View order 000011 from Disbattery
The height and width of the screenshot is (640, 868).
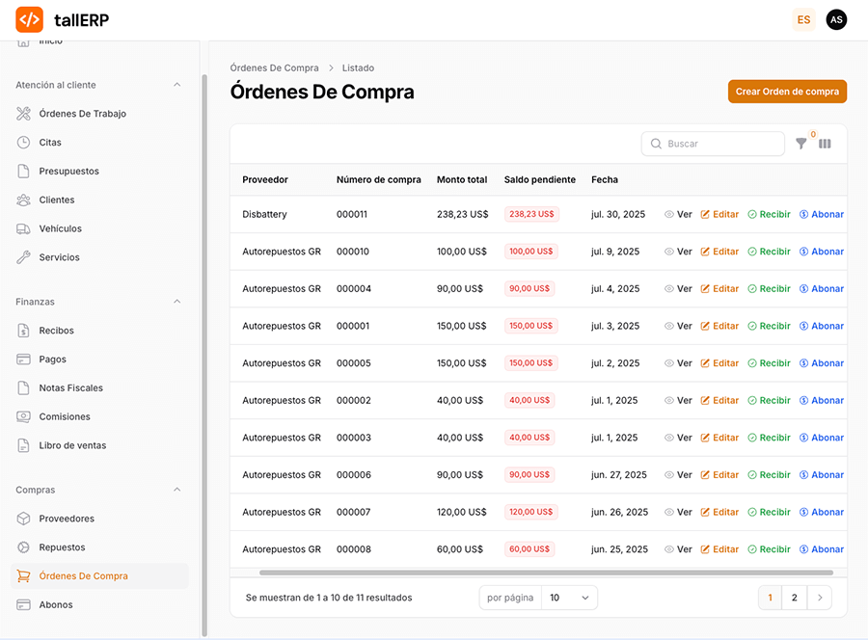pyautogui.click(x=678, y=215)
